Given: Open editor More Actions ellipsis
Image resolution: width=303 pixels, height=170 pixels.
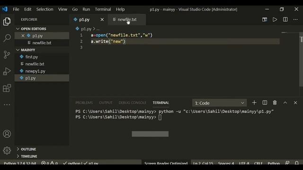Looking at the screenshot, I should tap(295, 19).
